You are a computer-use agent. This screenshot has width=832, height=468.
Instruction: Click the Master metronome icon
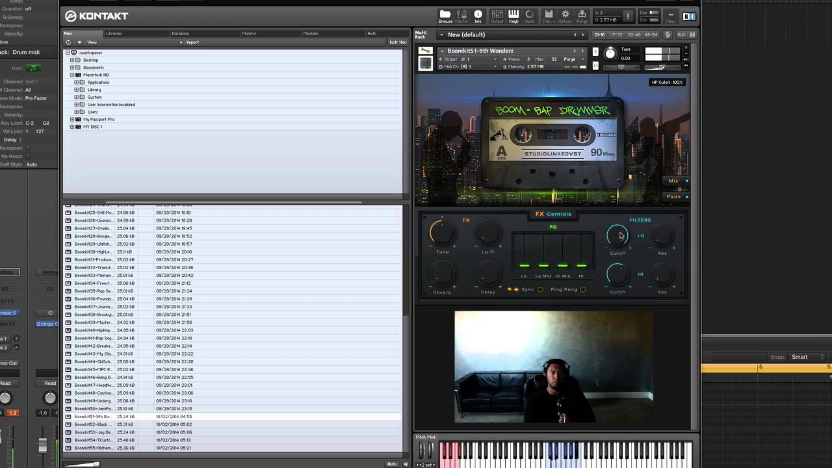click(461, 16)
